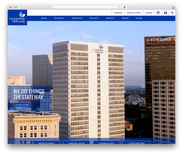Click the Campus Visit button
The height and width of the screenshot is (155, 183).
click(x=107, y=142)
